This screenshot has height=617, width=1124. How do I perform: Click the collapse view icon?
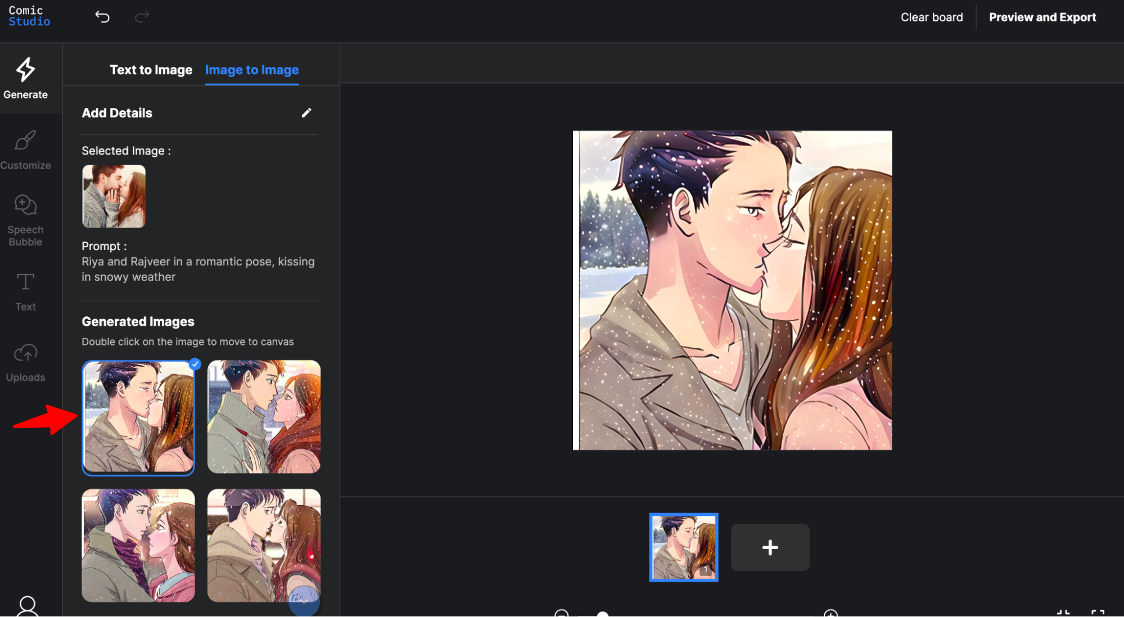tap(1063, 613)
